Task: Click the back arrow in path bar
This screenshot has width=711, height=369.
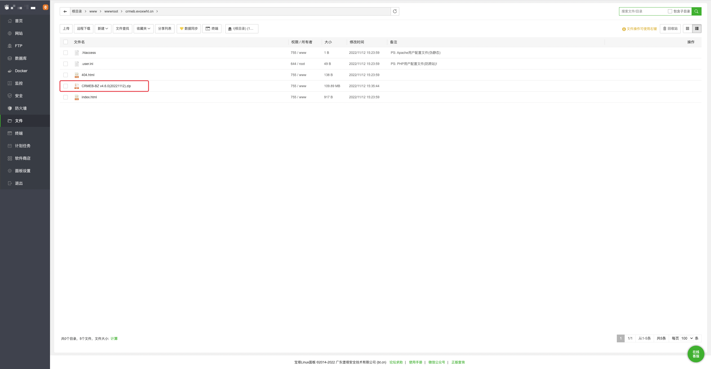Action: [65, 11]
